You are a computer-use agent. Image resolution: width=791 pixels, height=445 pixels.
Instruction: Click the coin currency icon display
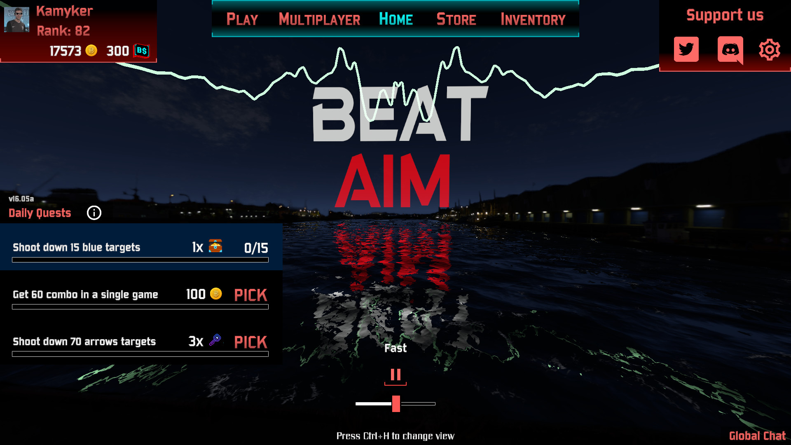[91, 51]
